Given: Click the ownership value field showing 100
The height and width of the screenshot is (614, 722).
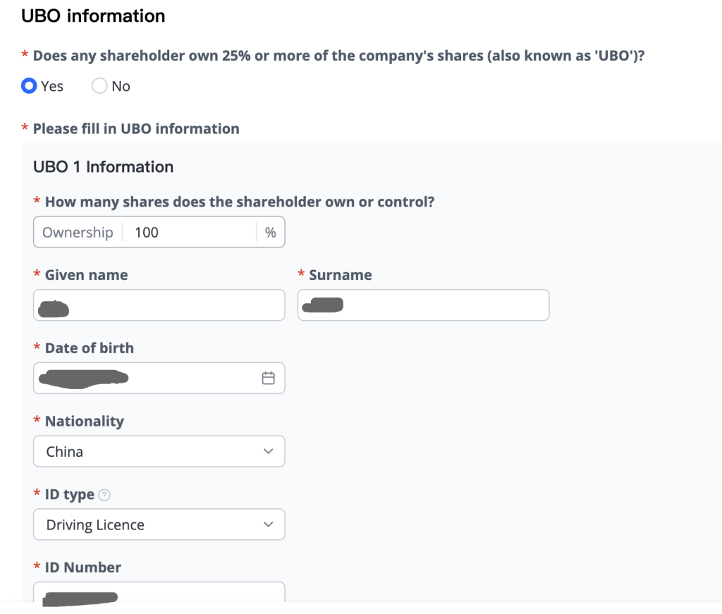Looking at the screenshot, I should pos(189,232).
